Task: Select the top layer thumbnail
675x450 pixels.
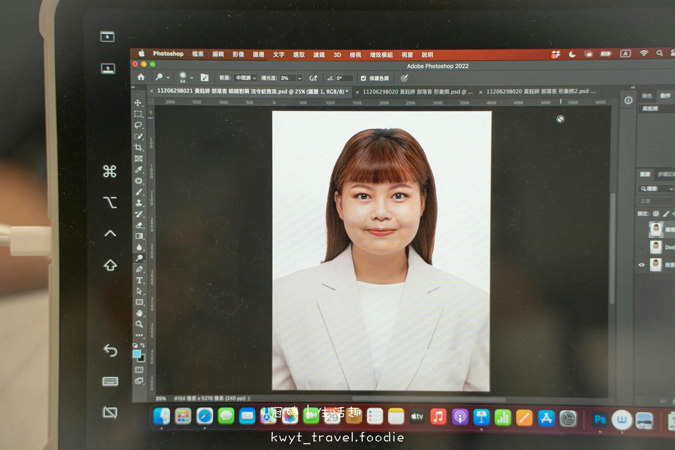Action: tap(656, 229)
